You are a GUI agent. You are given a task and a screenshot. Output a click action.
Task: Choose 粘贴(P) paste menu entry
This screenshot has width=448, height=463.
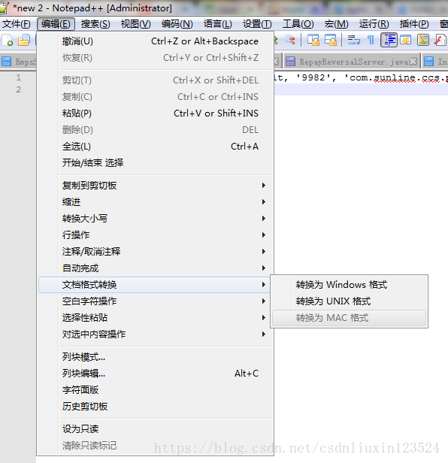tap(156, 113)
